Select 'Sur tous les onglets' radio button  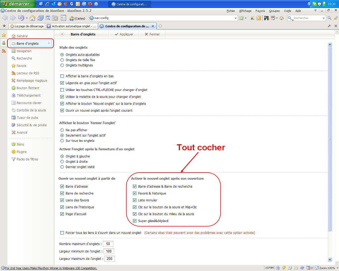point(62,141)
